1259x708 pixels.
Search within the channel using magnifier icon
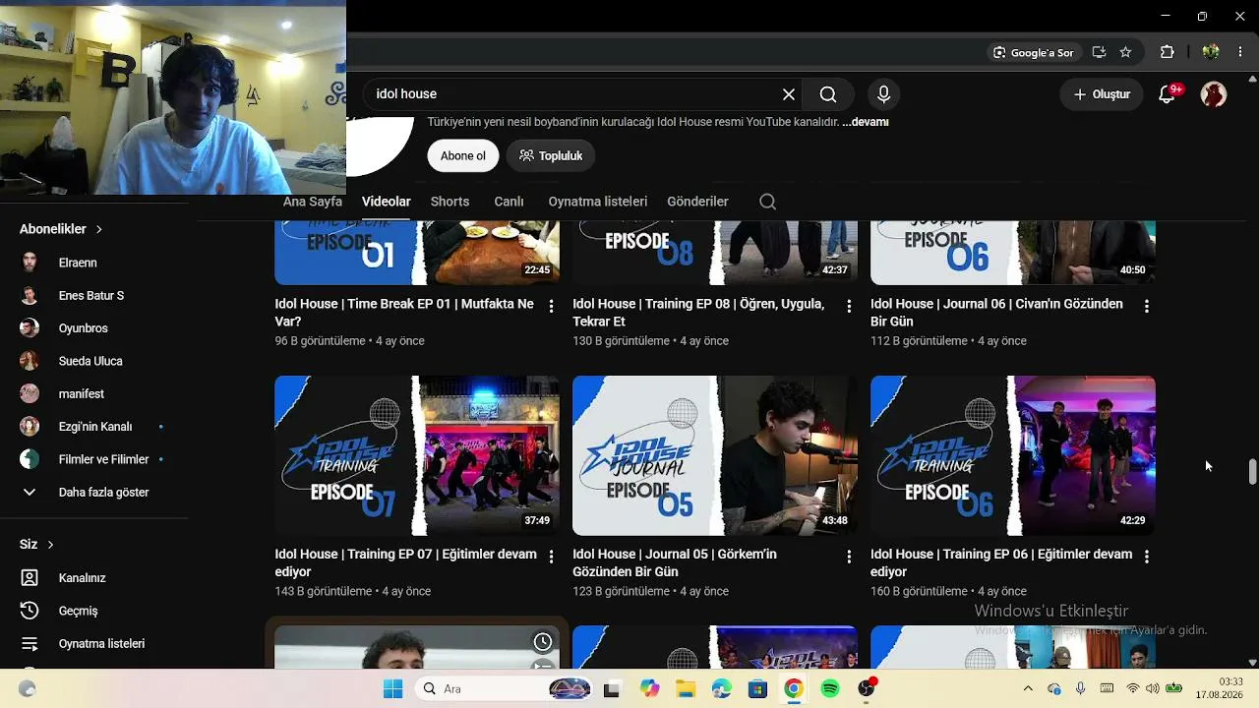point(768,202)
